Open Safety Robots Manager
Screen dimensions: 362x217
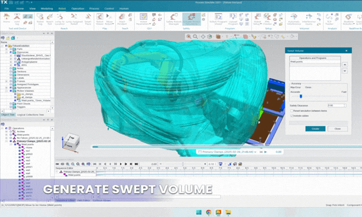(x=174, y=19)
